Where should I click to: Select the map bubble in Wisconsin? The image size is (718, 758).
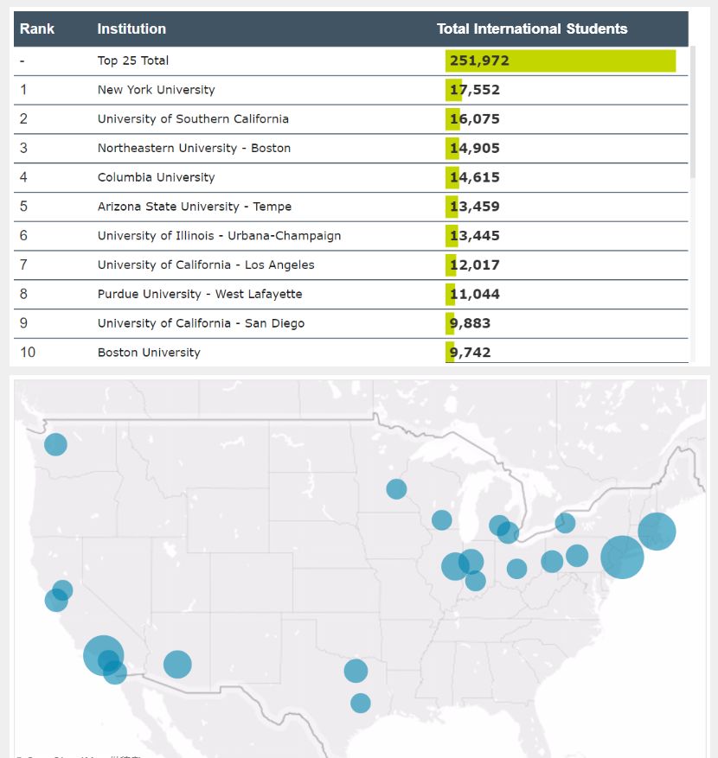pos(442,520)
